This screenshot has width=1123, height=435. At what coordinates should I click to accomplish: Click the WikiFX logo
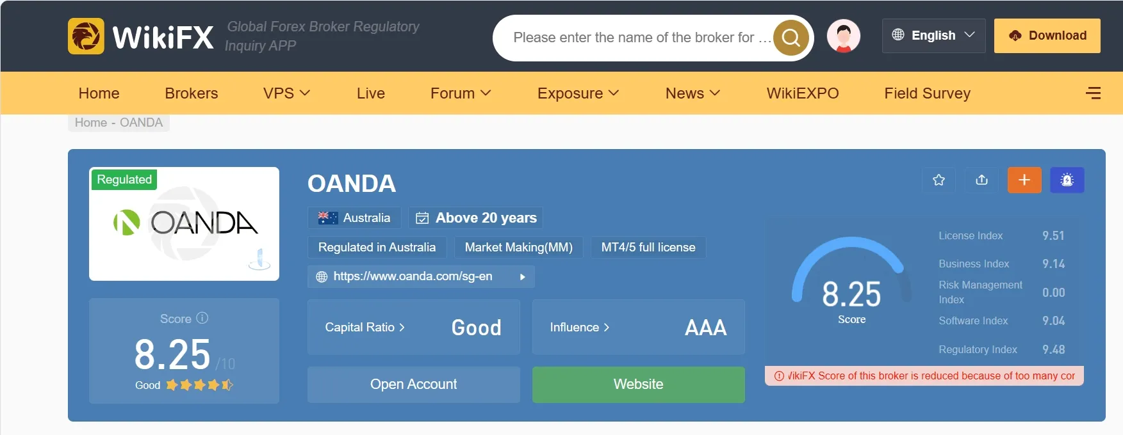pos(141,36)
